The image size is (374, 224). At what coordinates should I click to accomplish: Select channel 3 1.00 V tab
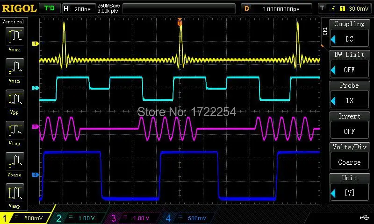tap(134, 218)
